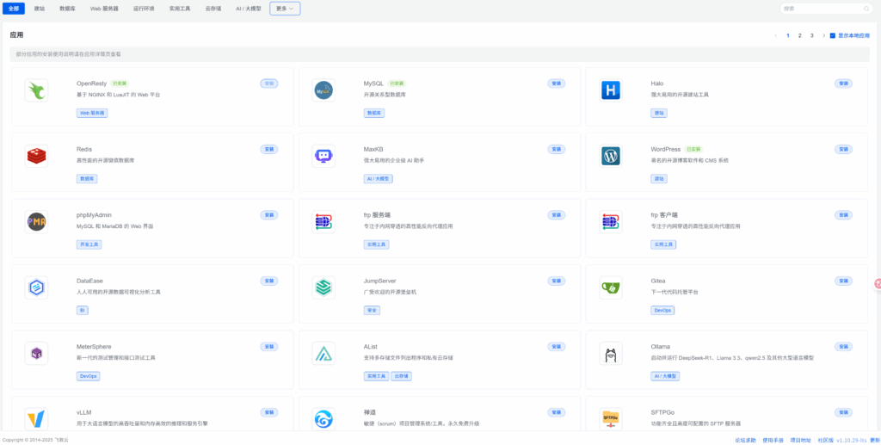Install JumpServer using its 安装 button
The width and height of the screenshot is (881, 445).
[x=557, y=281]
